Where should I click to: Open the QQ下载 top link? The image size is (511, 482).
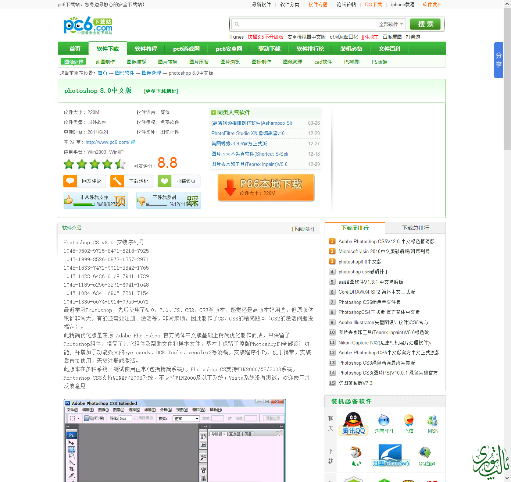coord(373,4)
